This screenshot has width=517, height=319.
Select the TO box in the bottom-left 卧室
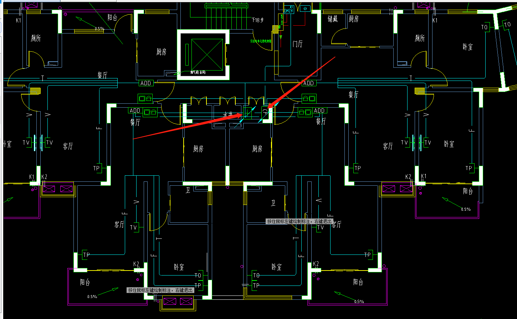point(198,275)
